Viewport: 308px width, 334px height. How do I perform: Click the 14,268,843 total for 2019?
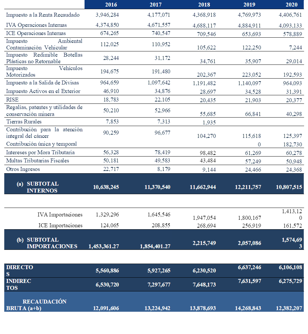pos(248,308)
